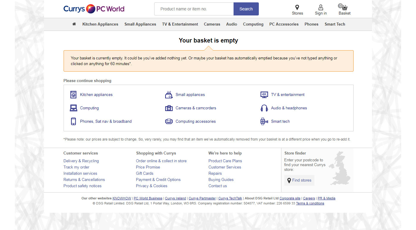This screenshot has height=230, width=416.
Task: Click the printer Computing accessories icon
Action: click(169, 121)
